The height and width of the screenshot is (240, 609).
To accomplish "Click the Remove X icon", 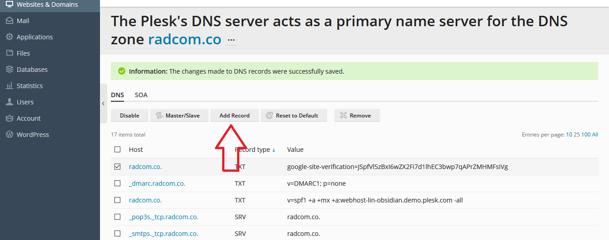I will pyautogui.click(x=343, y=116).
